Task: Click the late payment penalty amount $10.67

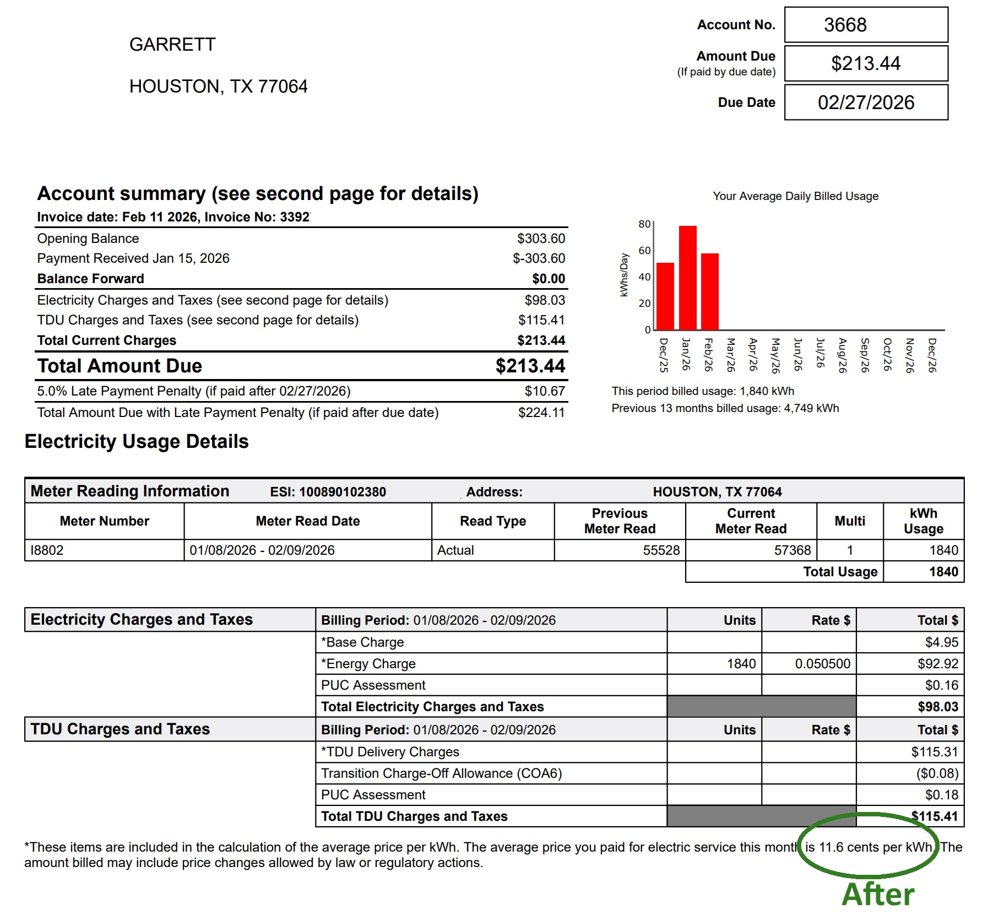Action: 544,391
